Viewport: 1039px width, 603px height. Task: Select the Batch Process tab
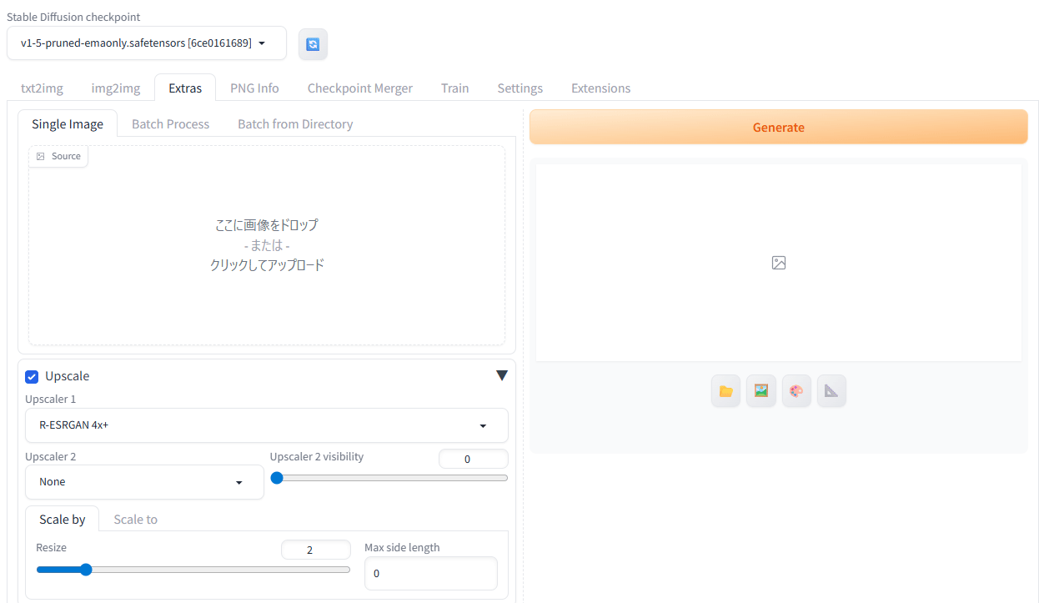170,124
